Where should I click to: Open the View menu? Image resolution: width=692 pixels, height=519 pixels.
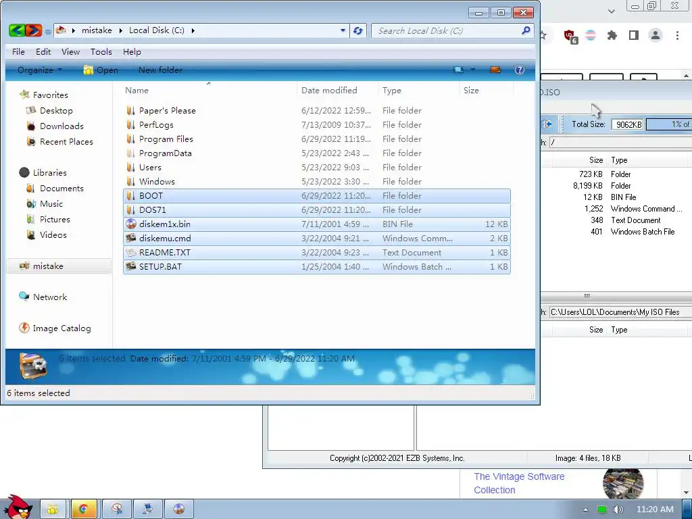[x=70, y=51]
